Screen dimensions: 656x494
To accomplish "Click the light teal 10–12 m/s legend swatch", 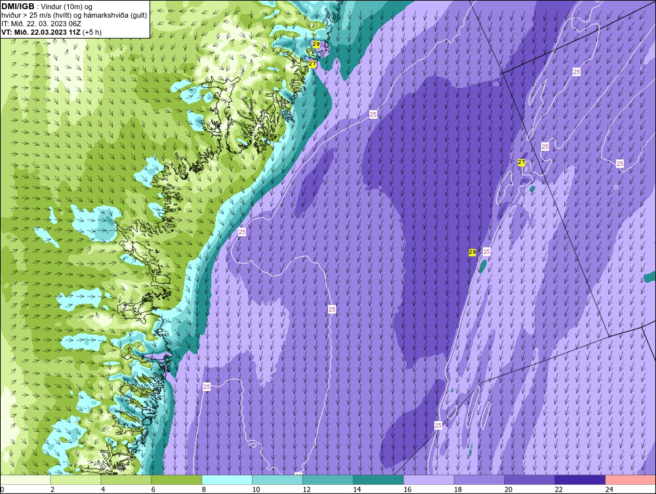I will coord(277,480).
